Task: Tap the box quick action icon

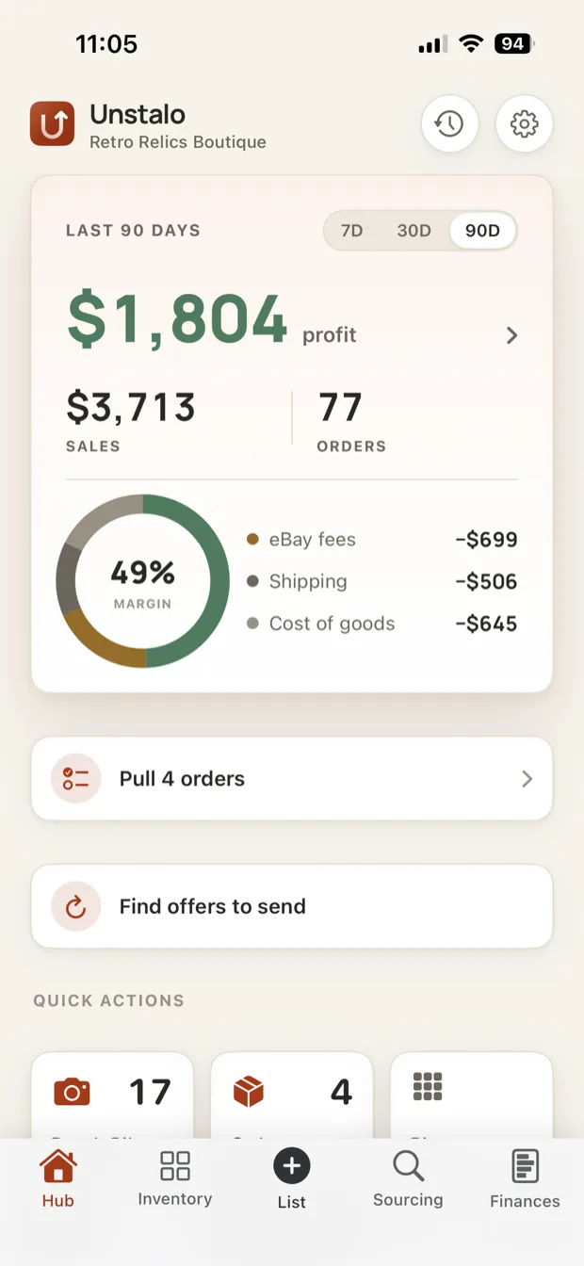Action: (249, 1092)
